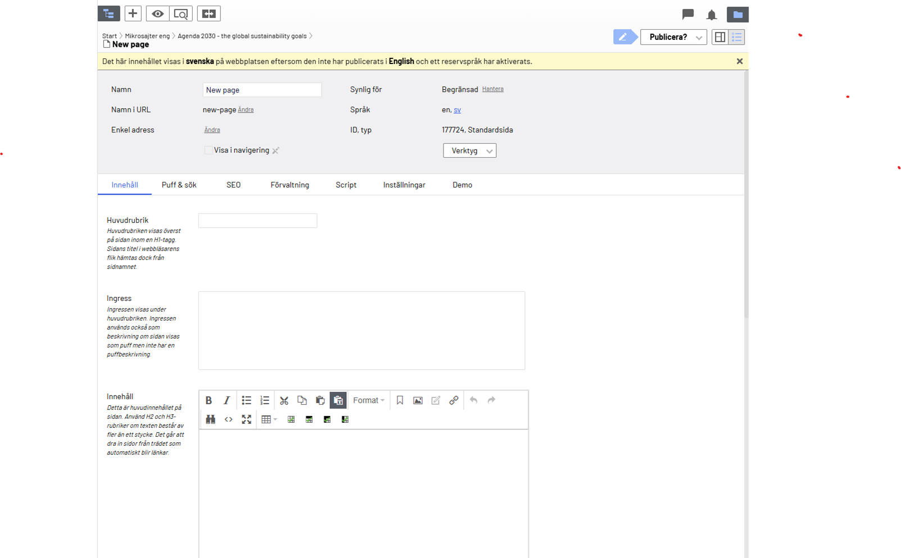Open the Format dropdown in editor
This screenshot has width=901, height=558.
[x=368, y=400]
